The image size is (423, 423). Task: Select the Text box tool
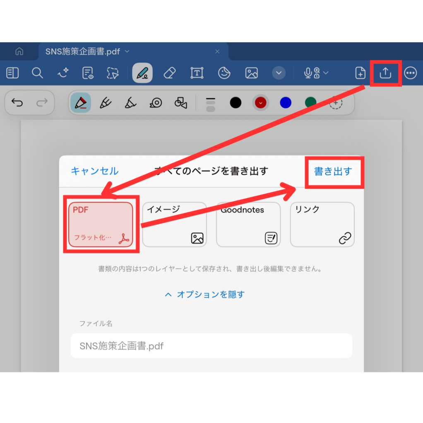point(197,73)
